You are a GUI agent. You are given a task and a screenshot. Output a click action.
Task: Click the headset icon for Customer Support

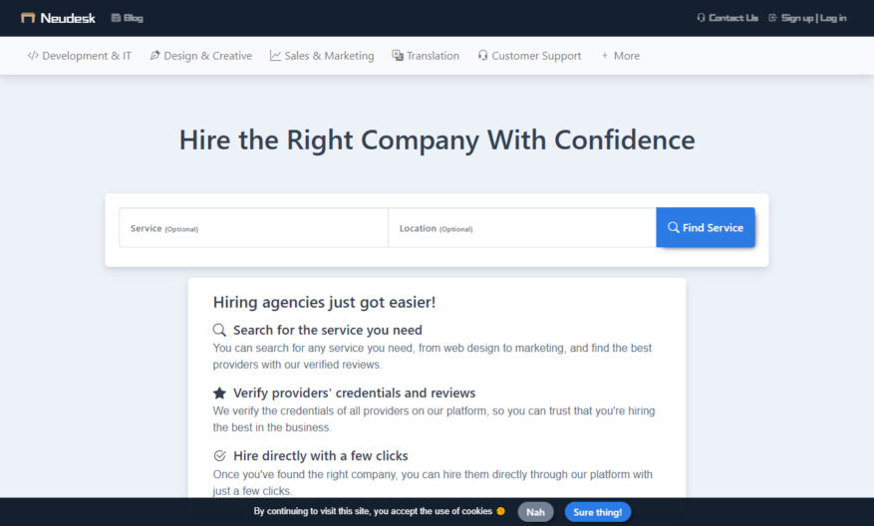[x=482, y=55]
